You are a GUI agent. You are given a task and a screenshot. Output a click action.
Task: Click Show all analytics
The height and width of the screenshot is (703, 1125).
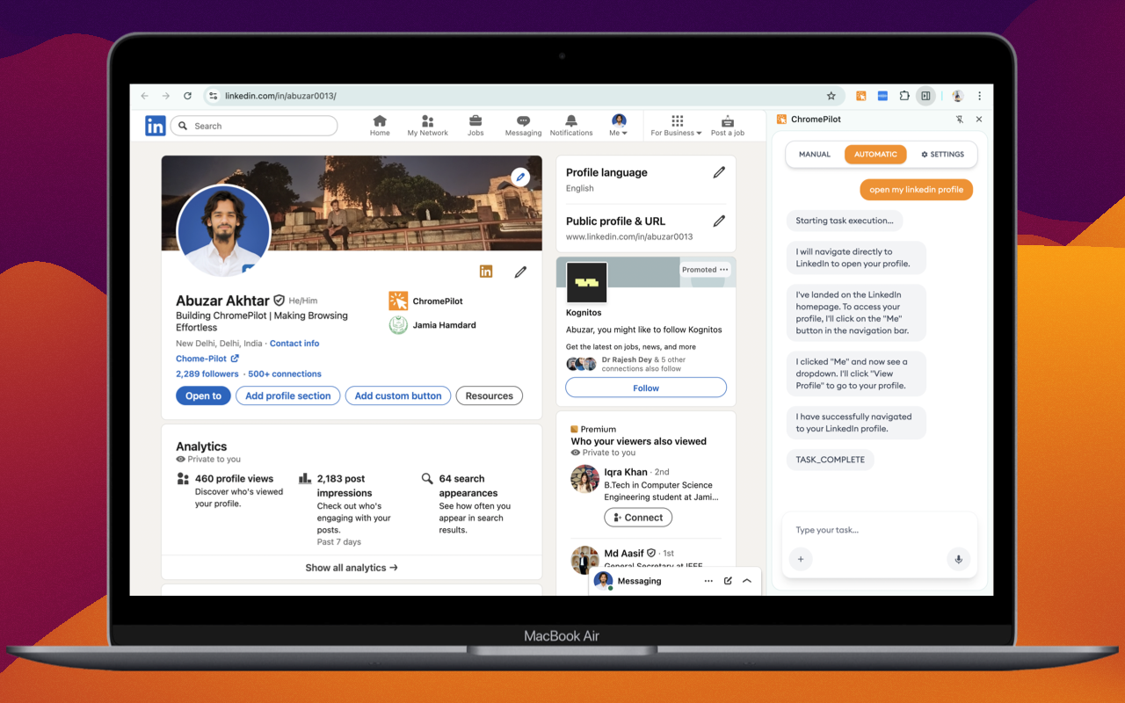(x=352, y=568)
